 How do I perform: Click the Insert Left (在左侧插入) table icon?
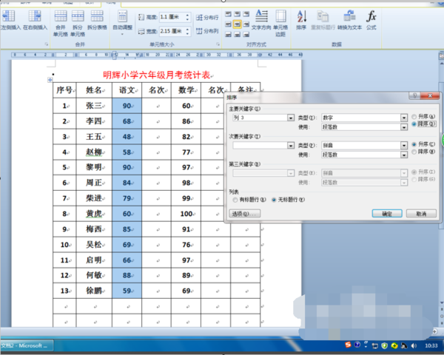[8, 16]
